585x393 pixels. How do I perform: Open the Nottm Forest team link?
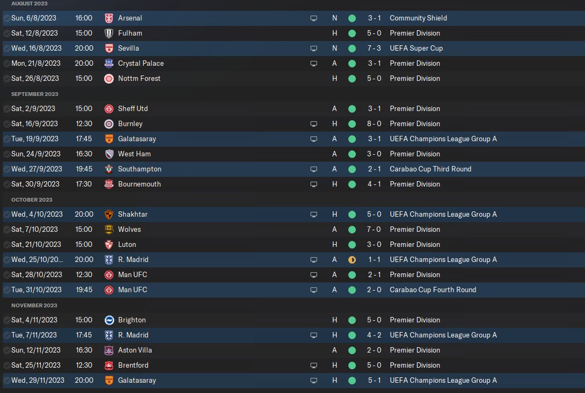(139, 78)
